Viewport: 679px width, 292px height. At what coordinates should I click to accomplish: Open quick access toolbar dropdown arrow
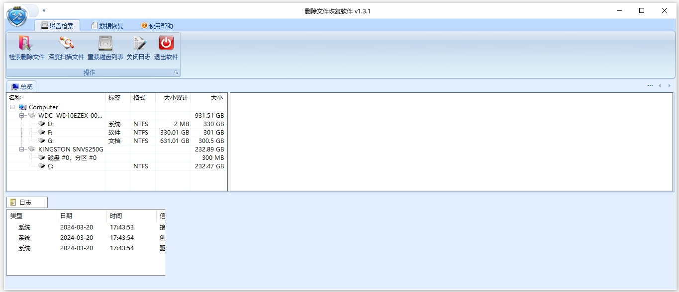pyautogui.click(x=44, y=10)
